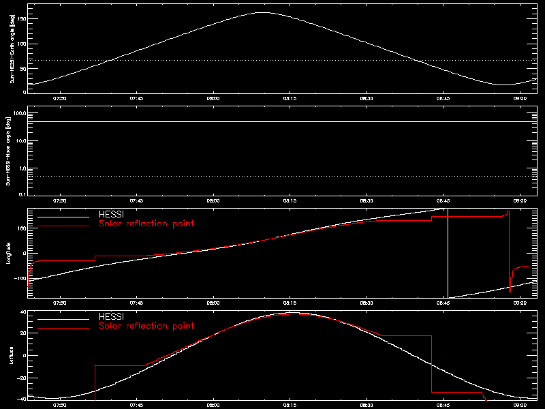Click the '100.0' tick on Noon angle axis
The width and height of the screenshot is (545, 409).
pyautogui.click(x=20, y=113)
